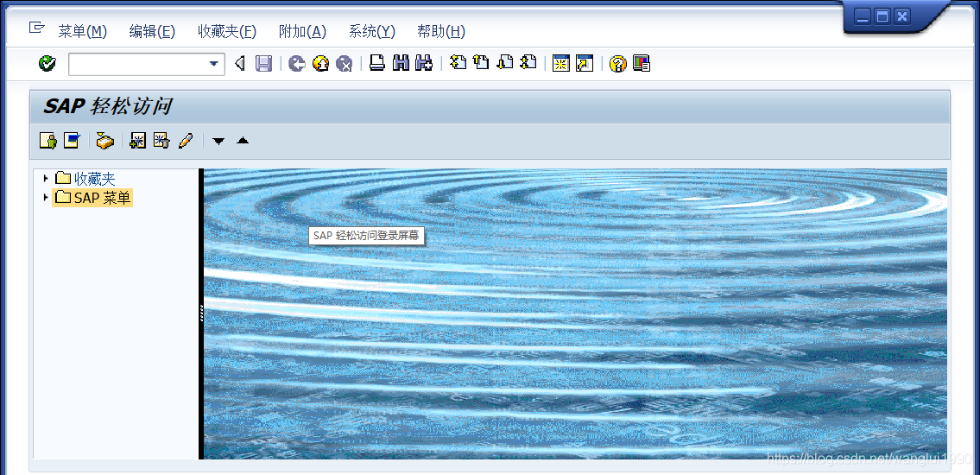This screenshot has height=475, width=980.
Task: Click the Print icon
Action: point(376,63)
